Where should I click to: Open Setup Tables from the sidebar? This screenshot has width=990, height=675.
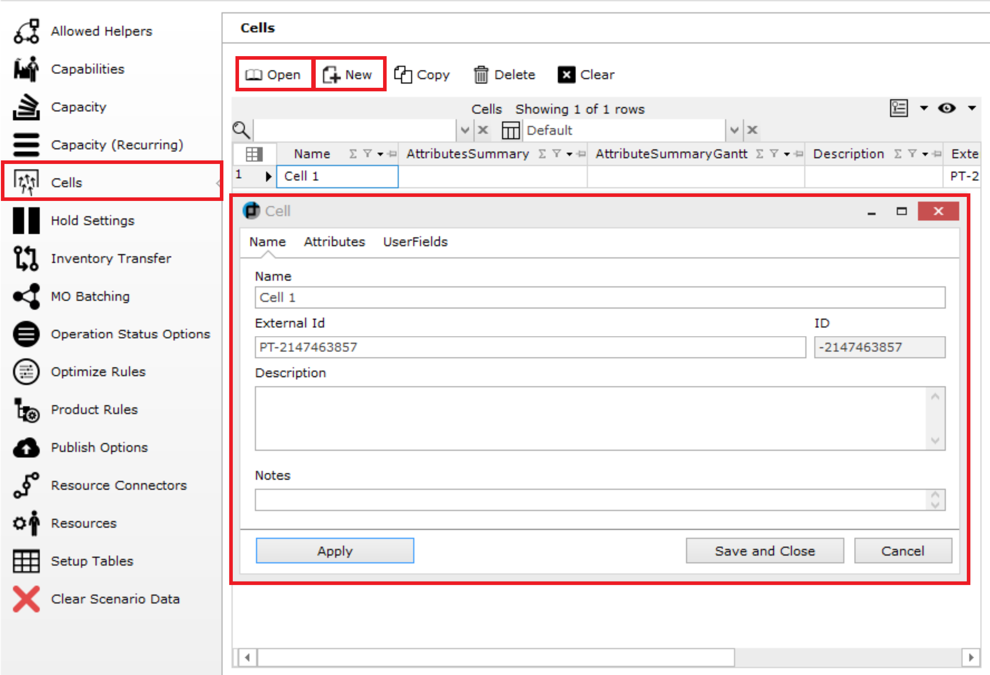pyautogui.click(x=92, y=561)
